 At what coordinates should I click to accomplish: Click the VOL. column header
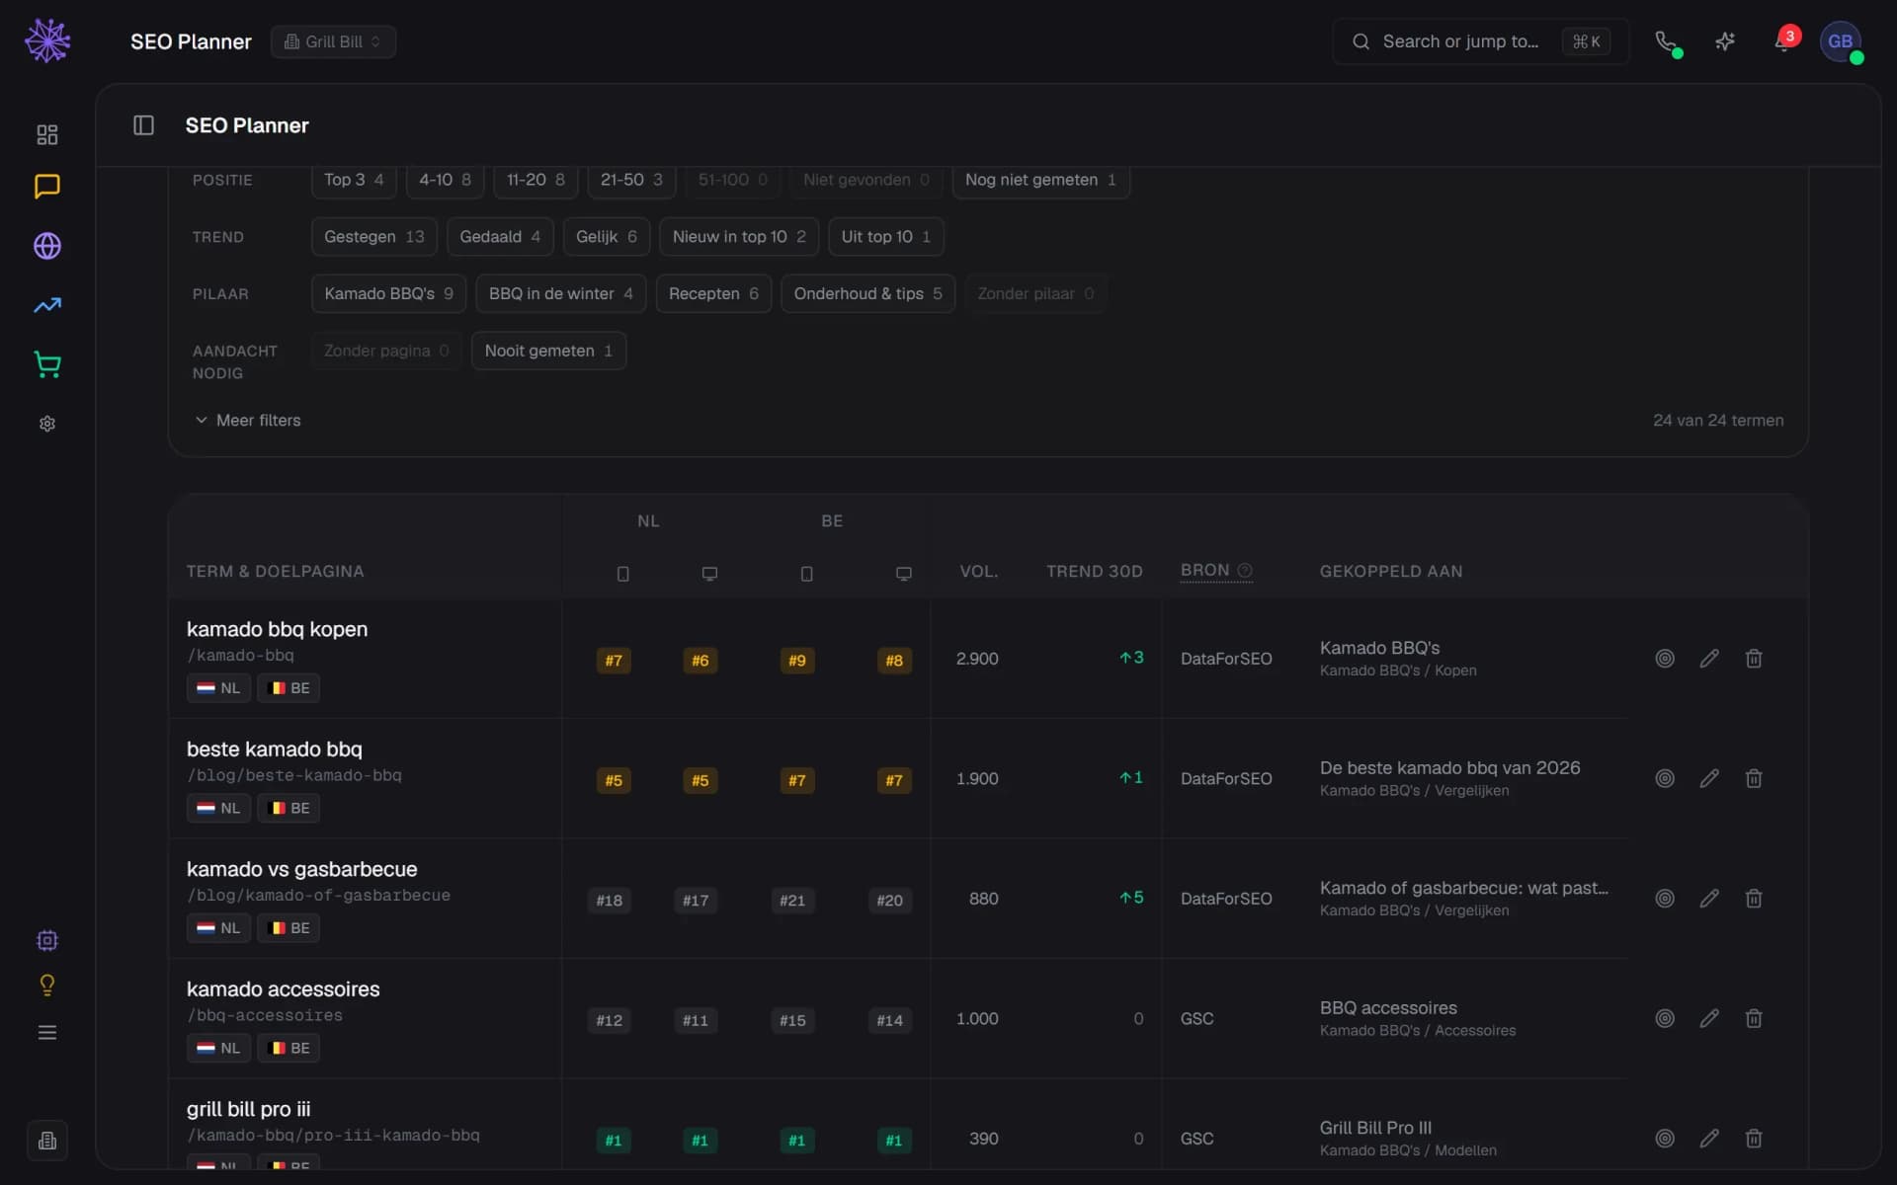pyautogui.click(x=979, y=572)
